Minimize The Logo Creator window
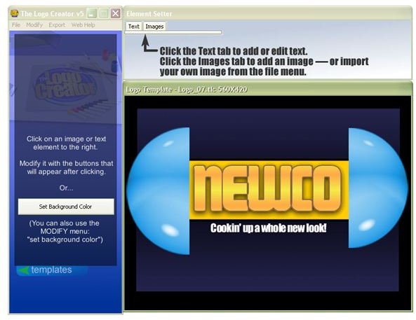Viewport: 416px width, 320px height. tap(91, 13)
